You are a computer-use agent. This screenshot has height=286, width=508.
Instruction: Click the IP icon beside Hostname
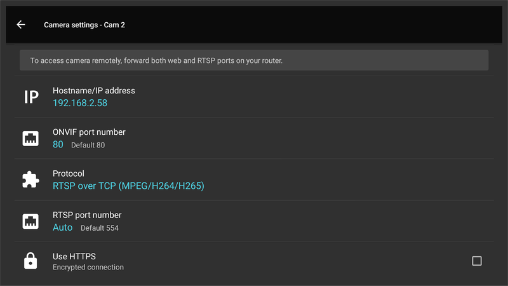[30, 97]
